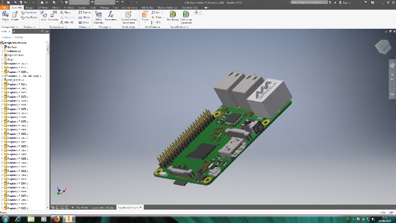
Task: Toggle Hide All relationships
Action: (x=68, y=22)
